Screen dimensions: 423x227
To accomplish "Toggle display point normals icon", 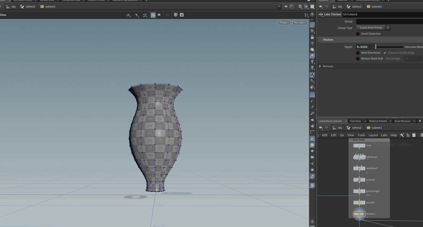I will point(312,101).
